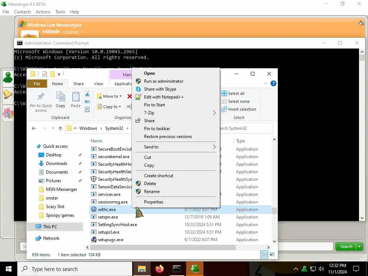This screenshot has height=276, width=368.
Task: Open Quick Access Toolbar customize dropdown
Action: click(59, 74)
